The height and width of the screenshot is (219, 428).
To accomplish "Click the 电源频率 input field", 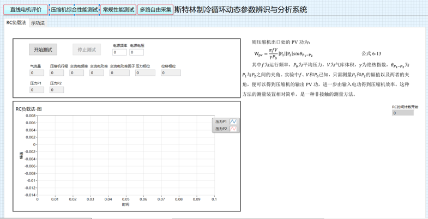I will [x=119, y=53].
